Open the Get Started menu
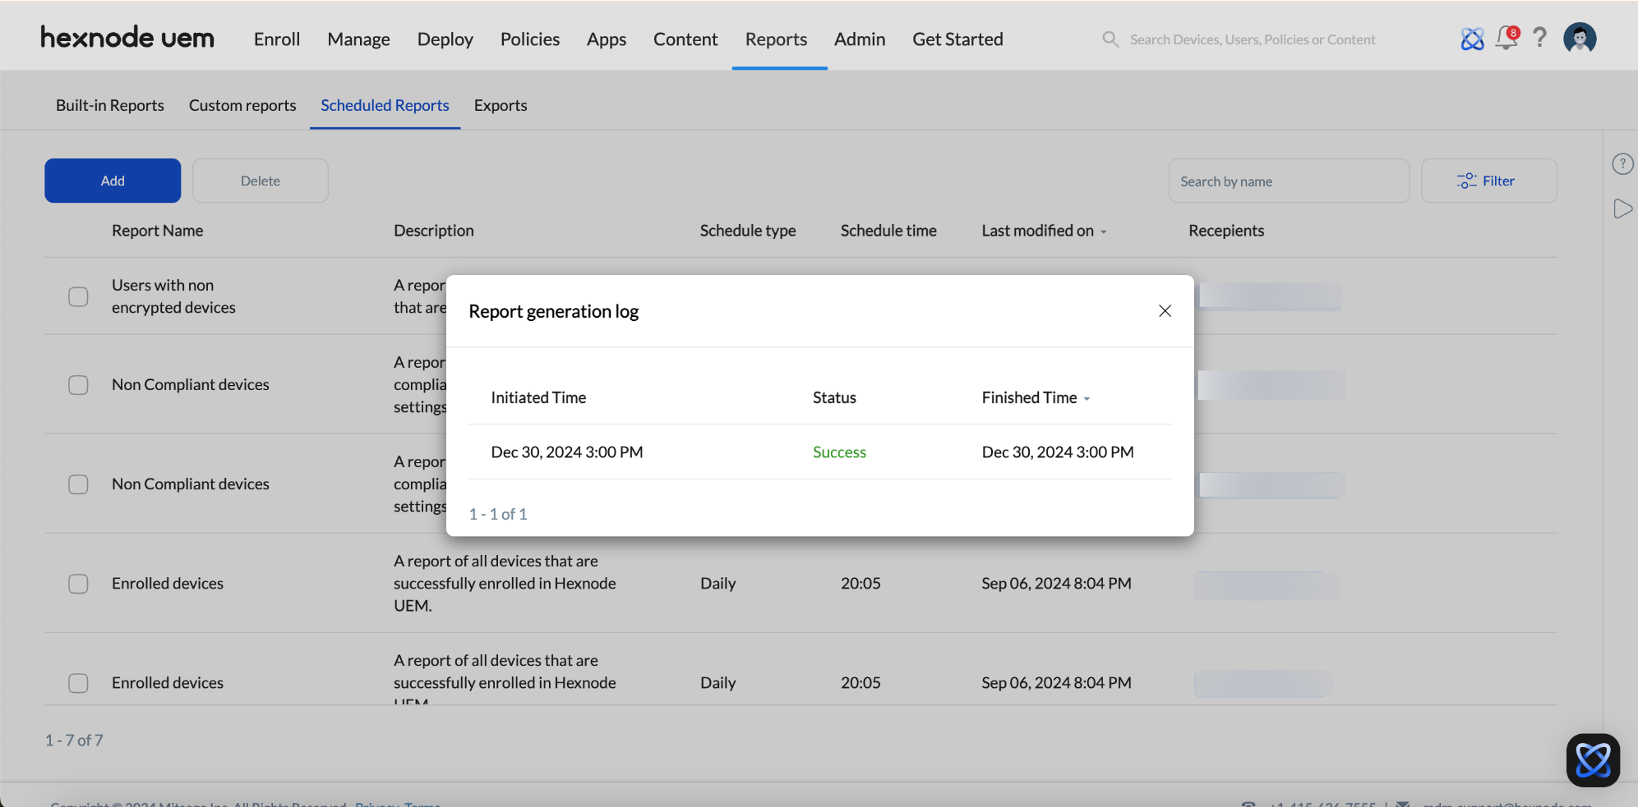 (957, 39)
